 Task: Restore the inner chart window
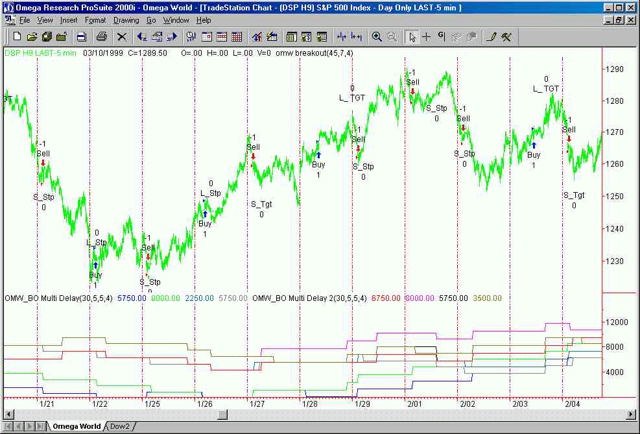[x=619, y=20]
